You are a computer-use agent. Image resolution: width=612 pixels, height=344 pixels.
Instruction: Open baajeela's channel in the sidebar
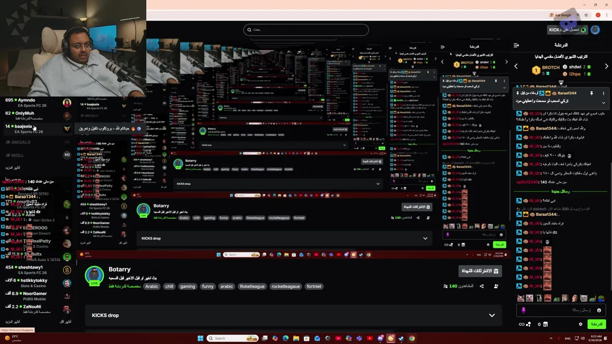click(x=38, y=129)
